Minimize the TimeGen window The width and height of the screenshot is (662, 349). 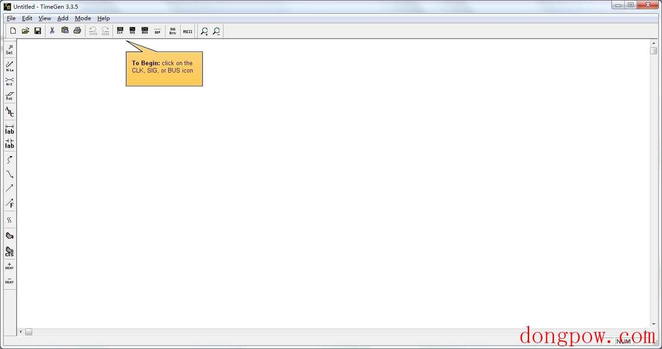618,5
